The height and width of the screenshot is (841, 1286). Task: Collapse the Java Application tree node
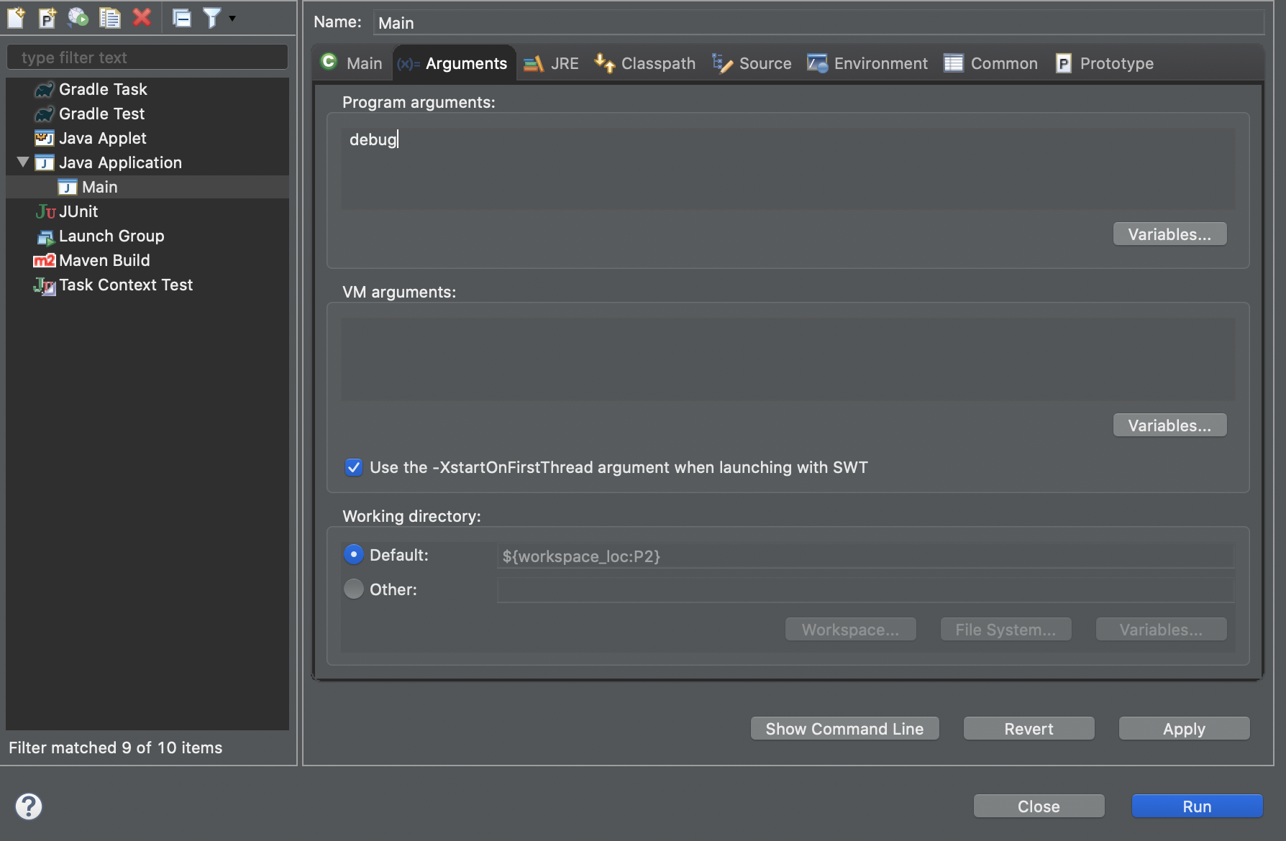23,162
